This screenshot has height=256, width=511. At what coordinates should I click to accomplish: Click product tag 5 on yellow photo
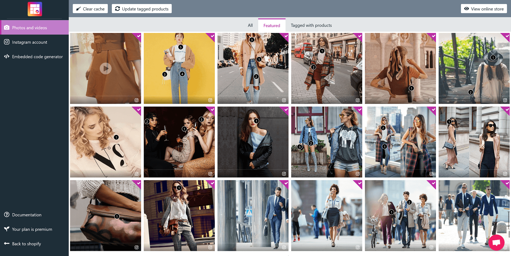[x=181, y=47]
